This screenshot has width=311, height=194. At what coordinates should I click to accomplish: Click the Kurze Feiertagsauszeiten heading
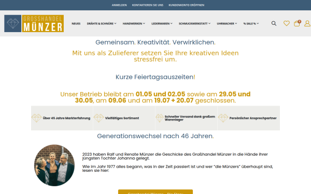[x=155, y=77]
